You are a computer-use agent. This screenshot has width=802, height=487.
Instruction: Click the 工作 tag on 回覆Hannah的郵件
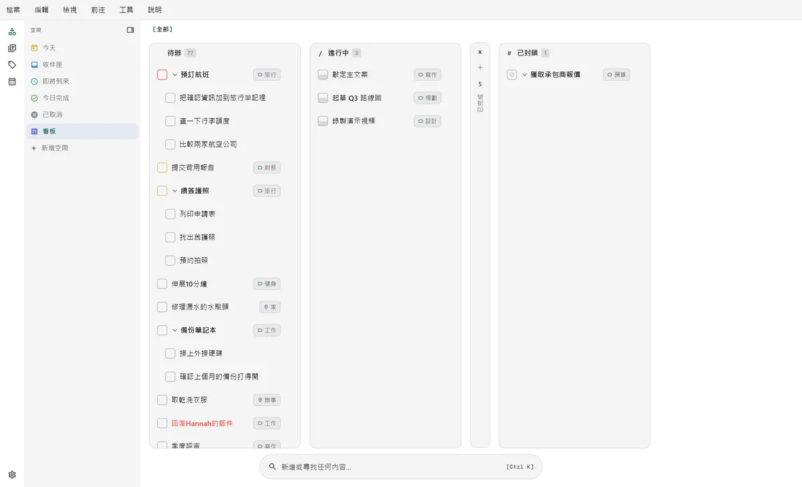pos(267,424)
